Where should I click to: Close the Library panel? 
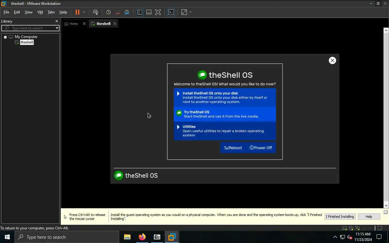coord(57,21)
